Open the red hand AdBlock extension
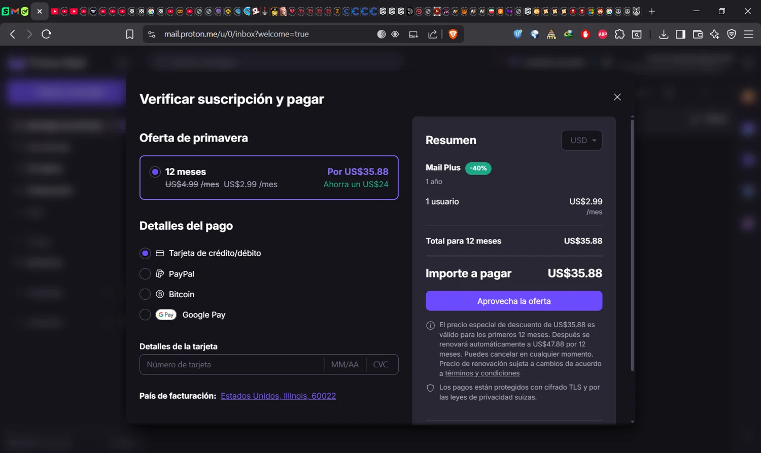The width and height of the screenshot is (761, 453). pyautogui.click(x=585, y=34)
